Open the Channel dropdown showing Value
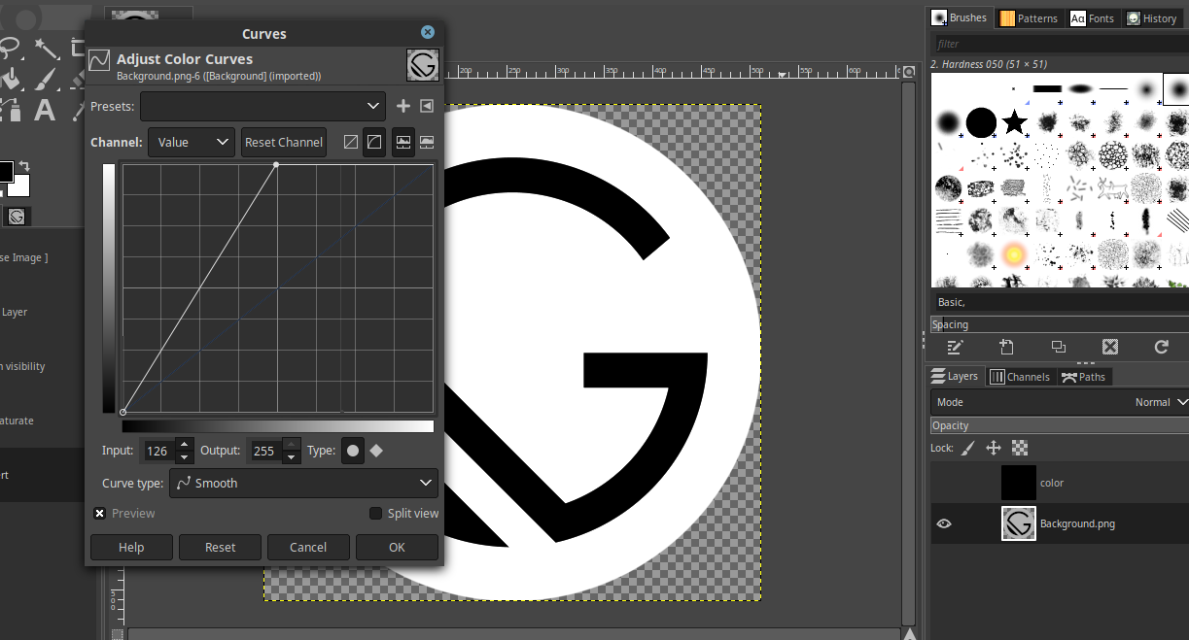 click(192, 142)
